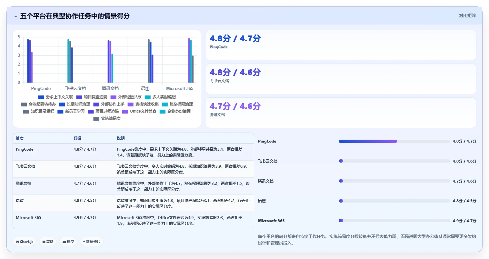
Task: Click the PingCode维度中 description cell
Action: click(x=183, y=152)
